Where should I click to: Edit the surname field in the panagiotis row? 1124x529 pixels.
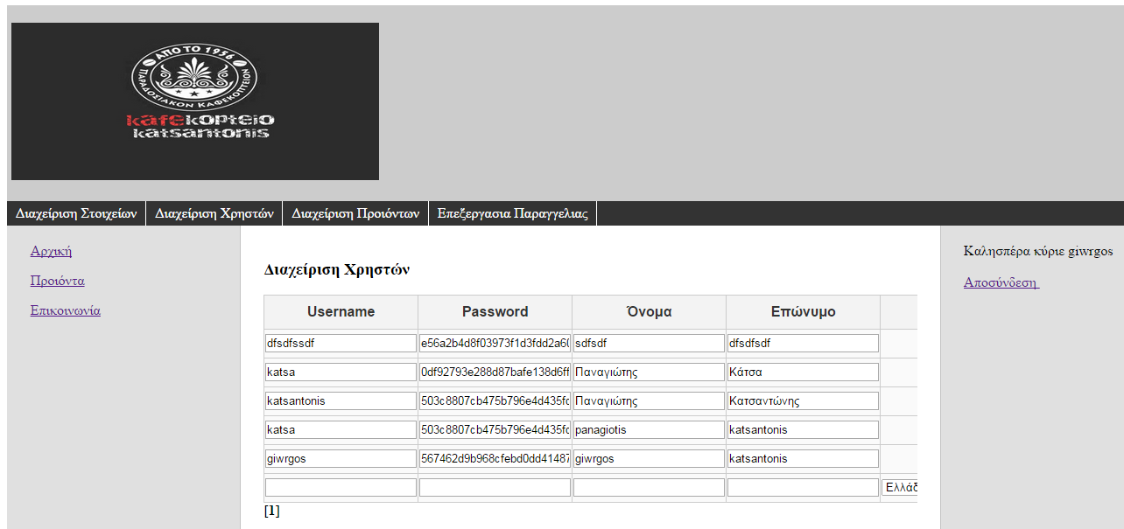[803, 430]
